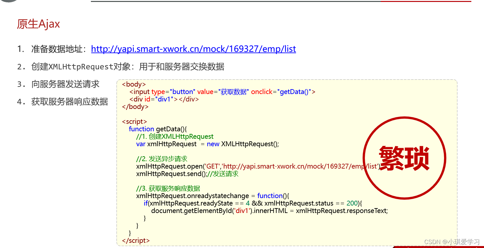Viewport: 484px width, 248px height.
Task: Click the xmlHttpRequest.send(); line
Action: (x=187, y=174)
